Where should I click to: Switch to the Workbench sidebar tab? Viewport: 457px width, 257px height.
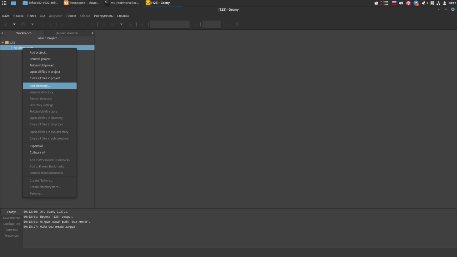24,33
